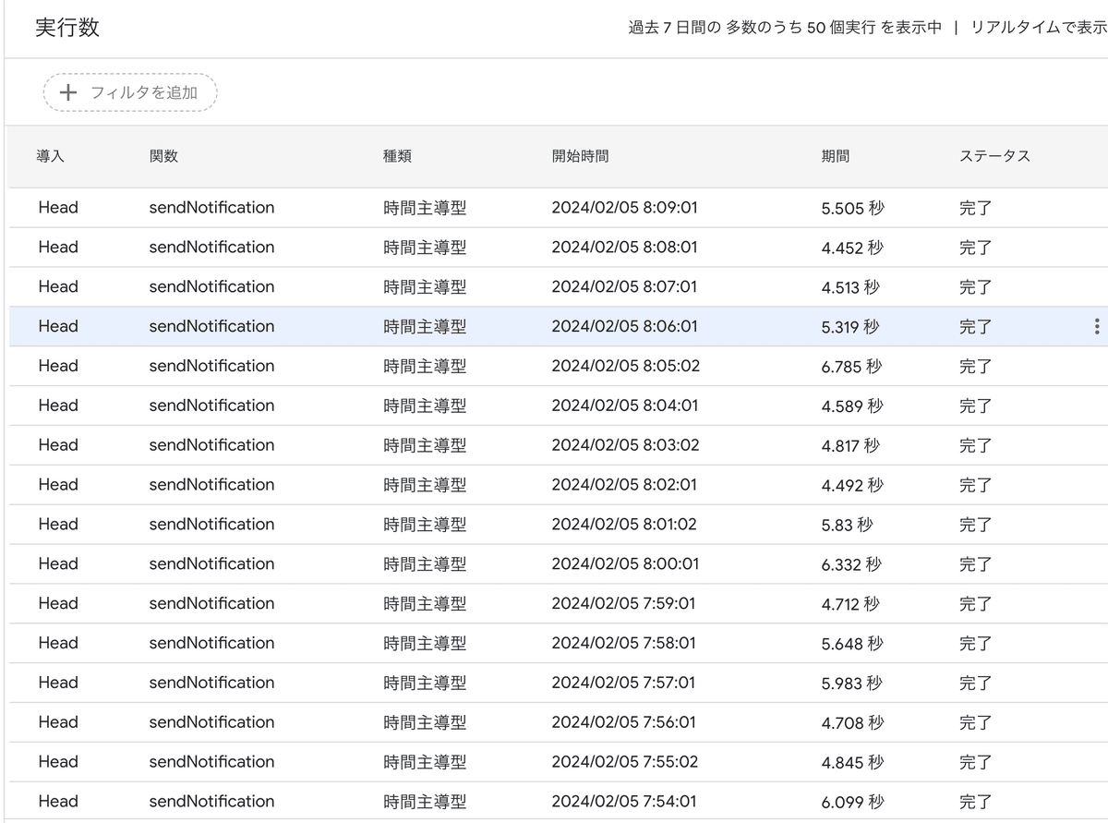Click the 5.648 秒 duration cell
This screenshot has width=1108, height=823.
[852, 644]
